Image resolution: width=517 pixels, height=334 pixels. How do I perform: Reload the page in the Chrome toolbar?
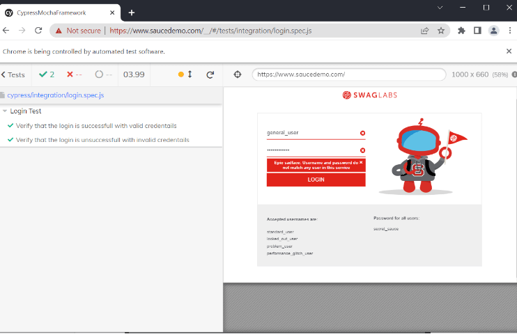pos(38,31)
